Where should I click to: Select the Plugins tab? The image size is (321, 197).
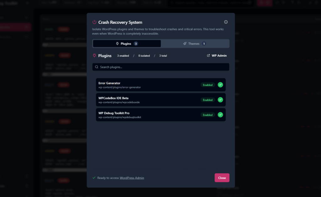click(127, 44)
